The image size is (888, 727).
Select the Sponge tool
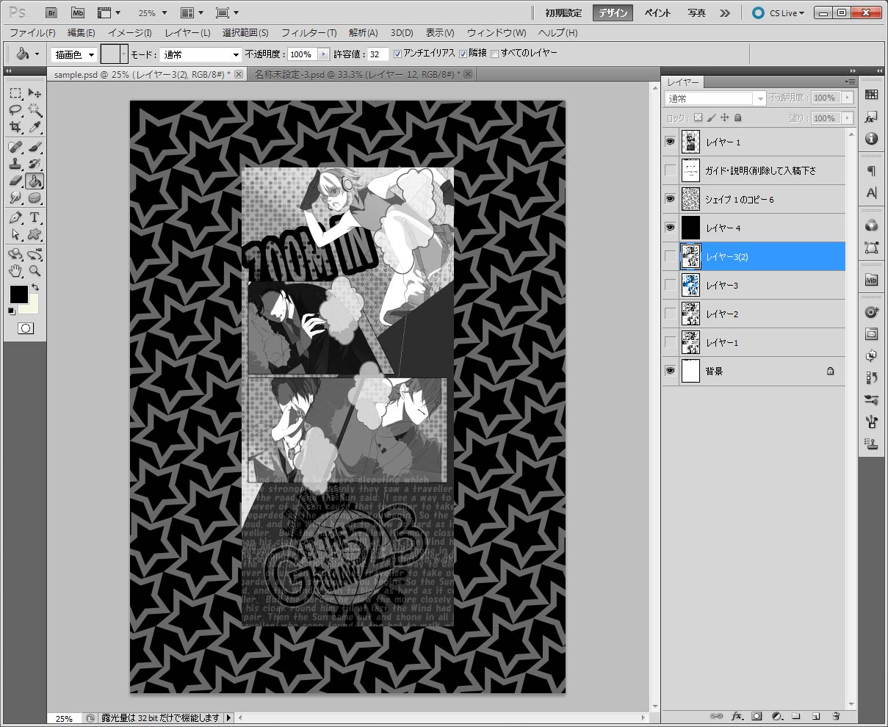[35, 198]
